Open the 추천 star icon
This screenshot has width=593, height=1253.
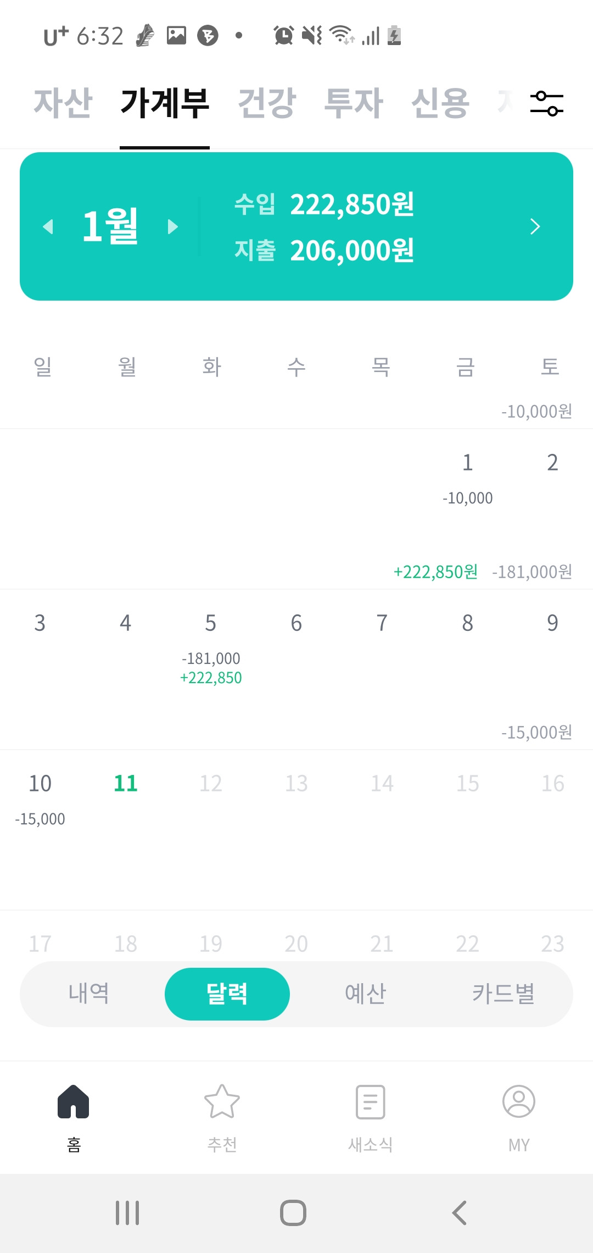point(222,1102)
